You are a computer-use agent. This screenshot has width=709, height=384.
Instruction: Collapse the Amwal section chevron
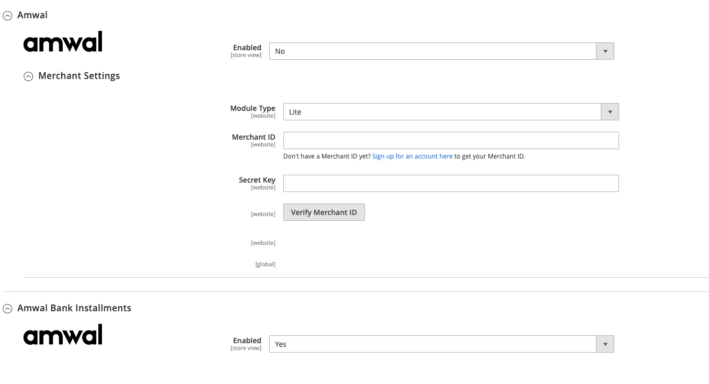click(x=7, y=16)
